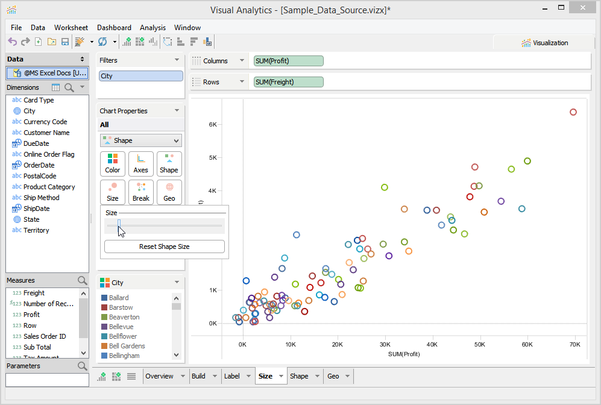Click the Reset Shape Size button
Viewport: 601px width, 405px height.
click(165, 246)
